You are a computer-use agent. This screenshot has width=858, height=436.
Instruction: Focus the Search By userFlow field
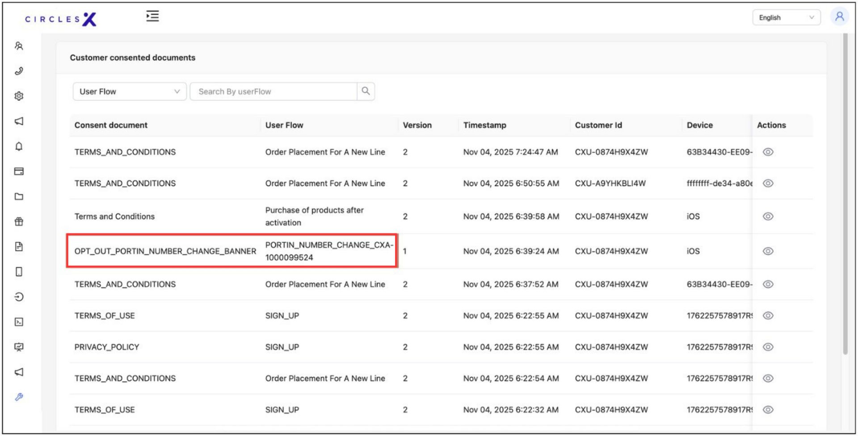(x=273, y=91)
